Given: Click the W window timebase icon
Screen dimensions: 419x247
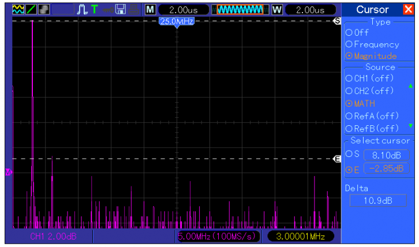Looking at the screenshot, I should [x=277, y=10].
